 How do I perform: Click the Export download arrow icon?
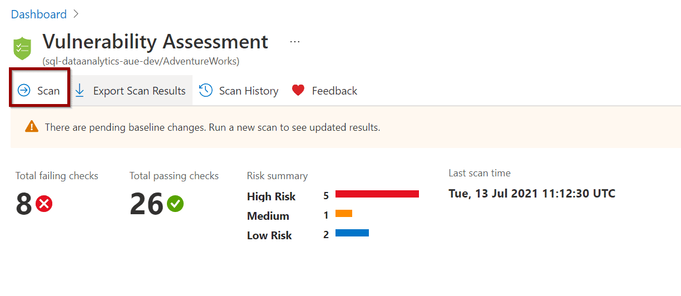pos(80,90)
